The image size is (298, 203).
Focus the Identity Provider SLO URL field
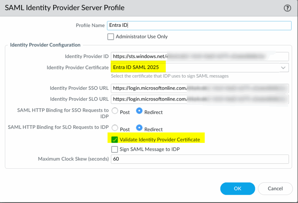tap(200, 99)
